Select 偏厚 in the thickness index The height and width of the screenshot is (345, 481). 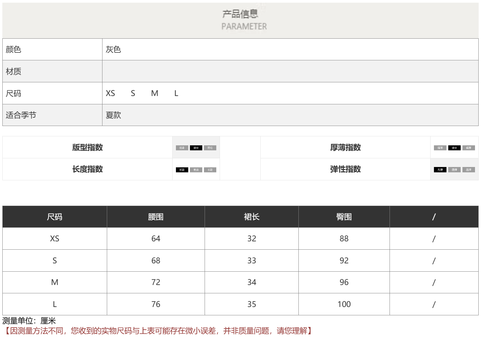pos(469,148)
